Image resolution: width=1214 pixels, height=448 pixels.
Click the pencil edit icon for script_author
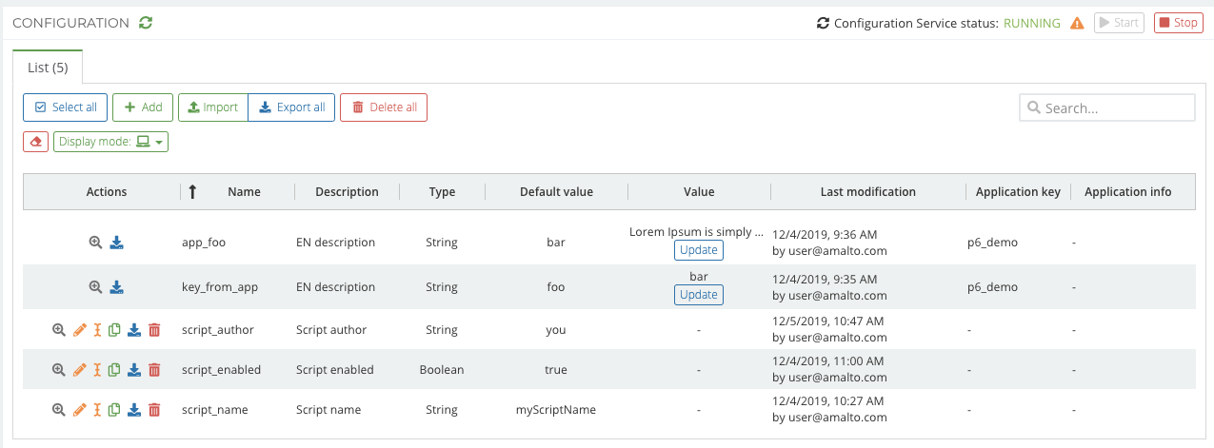pyautogui.click(x=80, y=330)
